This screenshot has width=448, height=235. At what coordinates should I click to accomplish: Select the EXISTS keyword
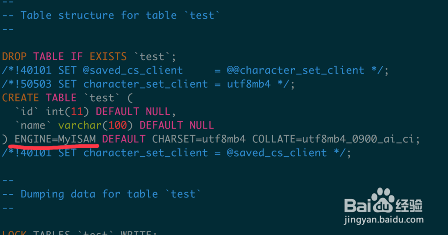point(108,57)
